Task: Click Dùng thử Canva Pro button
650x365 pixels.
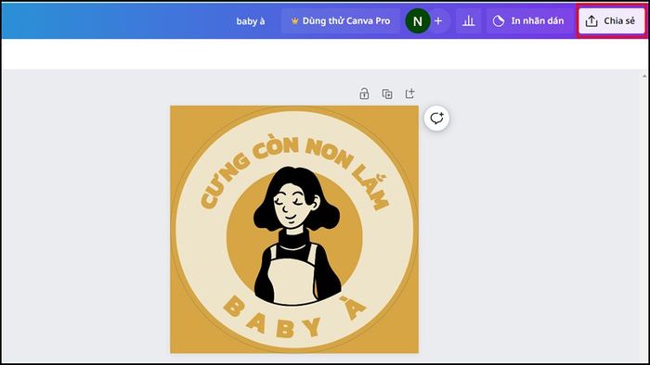Action: [x=341, y=21]
